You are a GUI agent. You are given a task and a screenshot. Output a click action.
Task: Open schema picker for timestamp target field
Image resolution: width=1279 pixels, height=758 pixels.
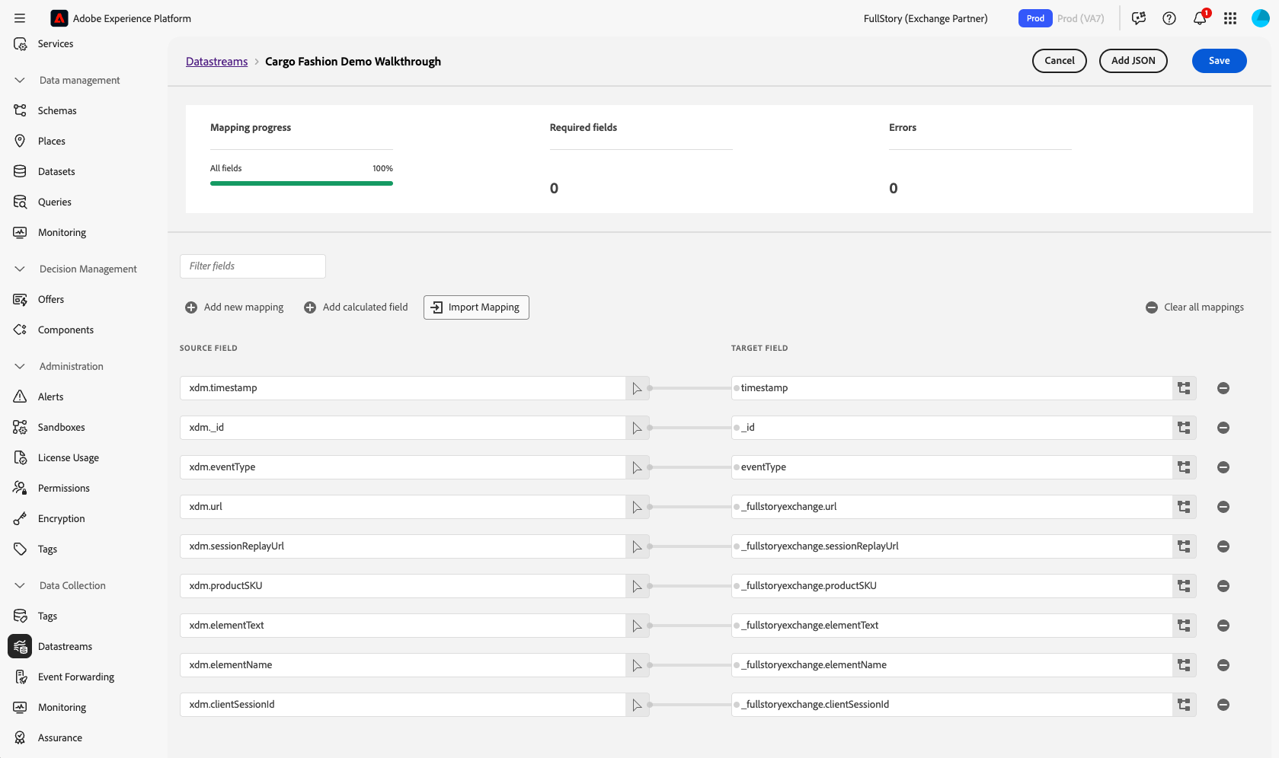[1184, 388]
